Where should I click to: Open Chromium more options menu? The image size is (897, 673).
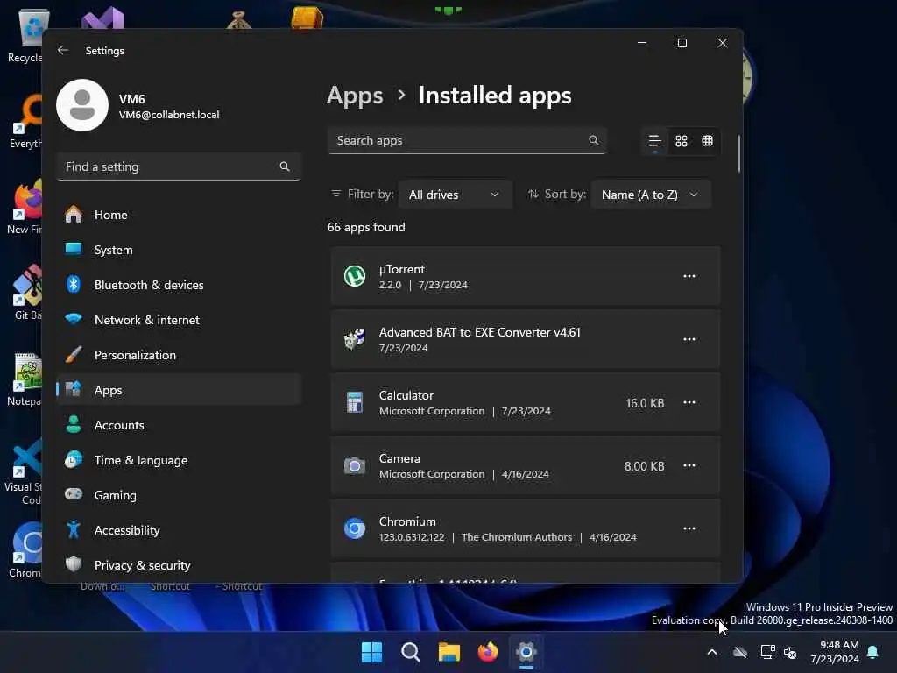click(x=689, y=528)
